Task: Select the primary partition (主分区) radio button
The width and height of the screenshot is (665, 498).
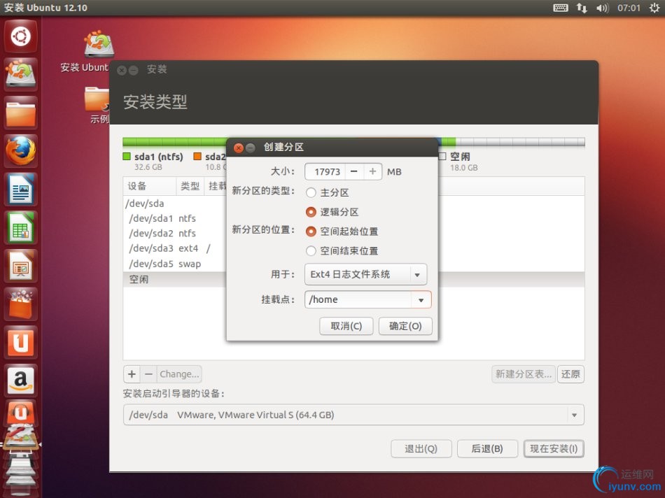Action: coord(311,193)
